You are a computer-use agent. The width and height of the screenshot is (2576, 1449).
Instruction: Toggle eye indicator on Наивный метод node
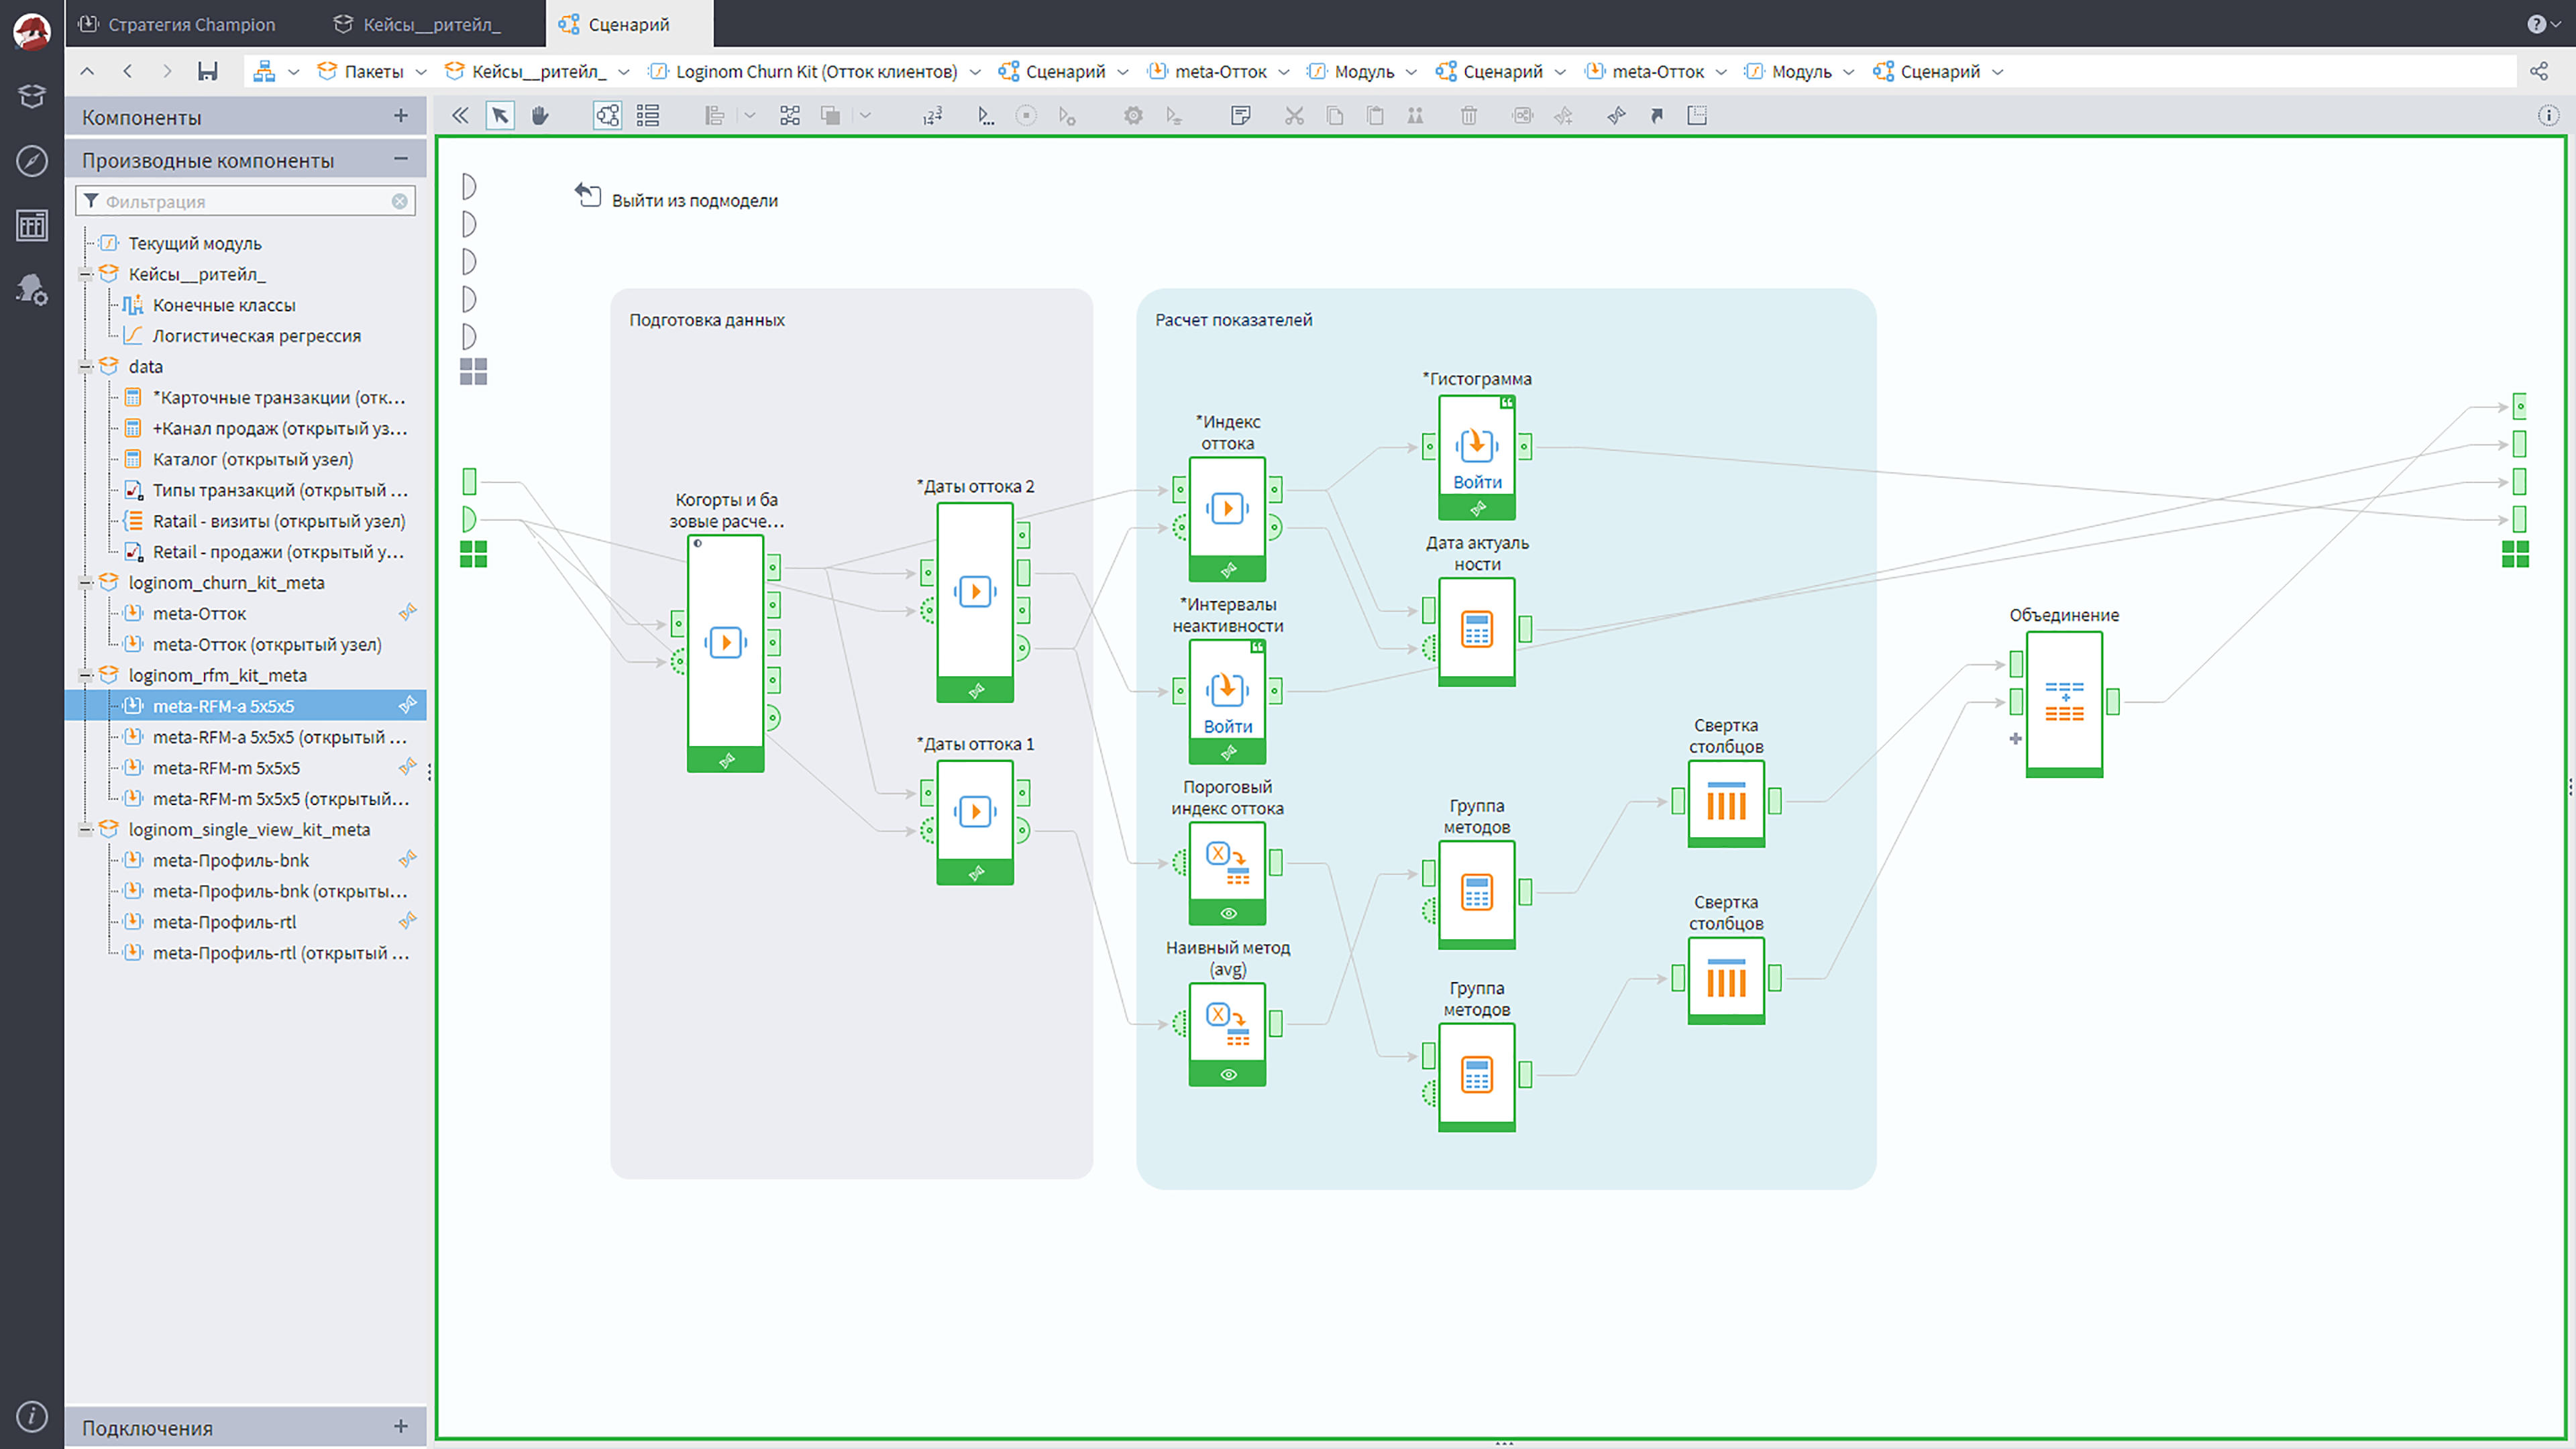1228,1075
